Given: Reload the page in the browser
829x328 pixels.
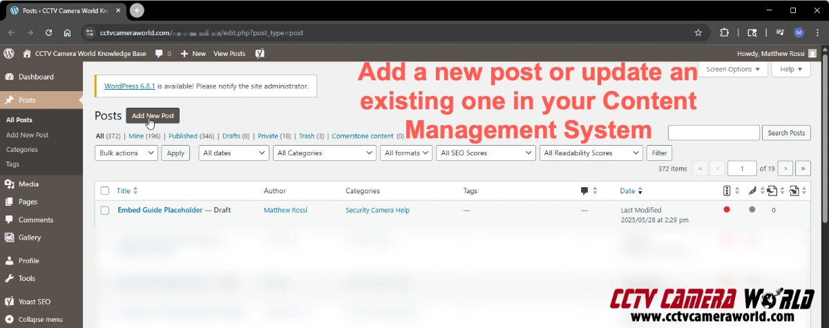Looking at the screenshot, I should pyautogui.click(x=48, y=32).
